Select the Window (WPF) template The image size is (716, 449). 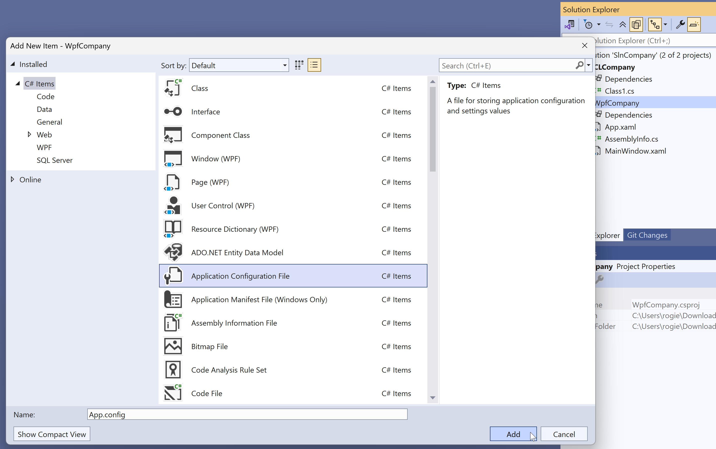[216, 159]
